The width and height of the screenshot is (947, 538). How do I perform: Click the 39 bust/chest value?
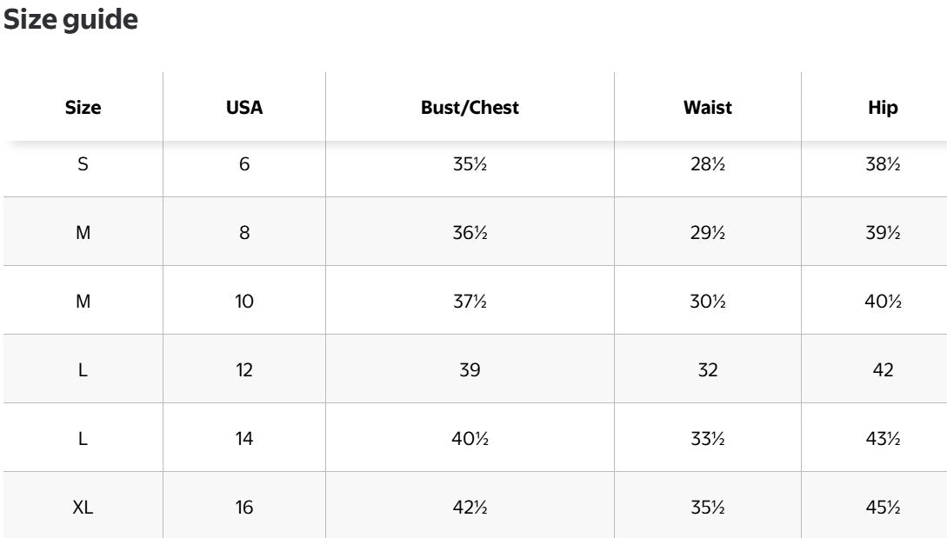click(470, 370)
